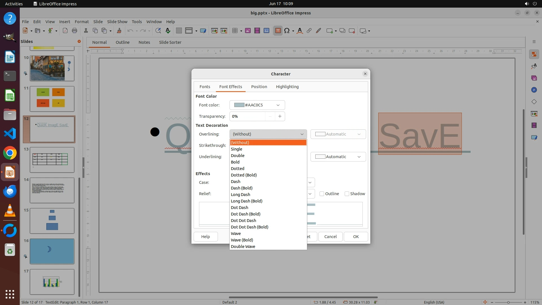The height and width of the screenshot is (305, 542).
Task: Select slide 16 thumbnail with moon shape
Action: 52,251
